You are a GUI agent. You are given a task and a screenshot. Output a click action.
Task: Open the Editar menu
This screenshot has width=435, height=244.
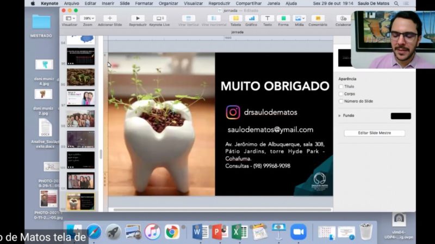pyautogui.click(x=90, y=3)
